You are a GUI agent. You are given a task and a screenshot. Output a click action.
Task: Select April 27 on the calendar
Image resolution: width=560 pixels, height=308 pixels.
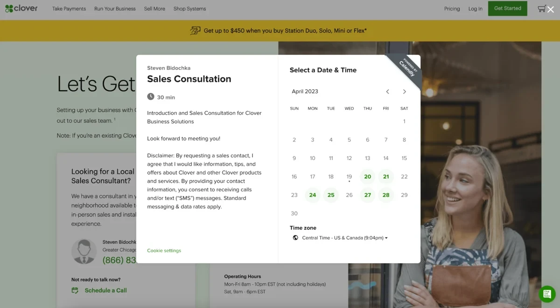click(368, 195)
